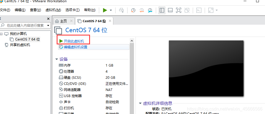
Task: Click the 1 GB memory value
Action: [109, 65]
